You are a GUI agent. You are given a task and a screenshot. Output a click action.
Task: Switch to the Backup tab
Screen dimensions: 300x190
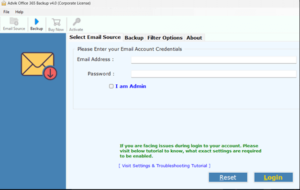(x=134, y=38)
